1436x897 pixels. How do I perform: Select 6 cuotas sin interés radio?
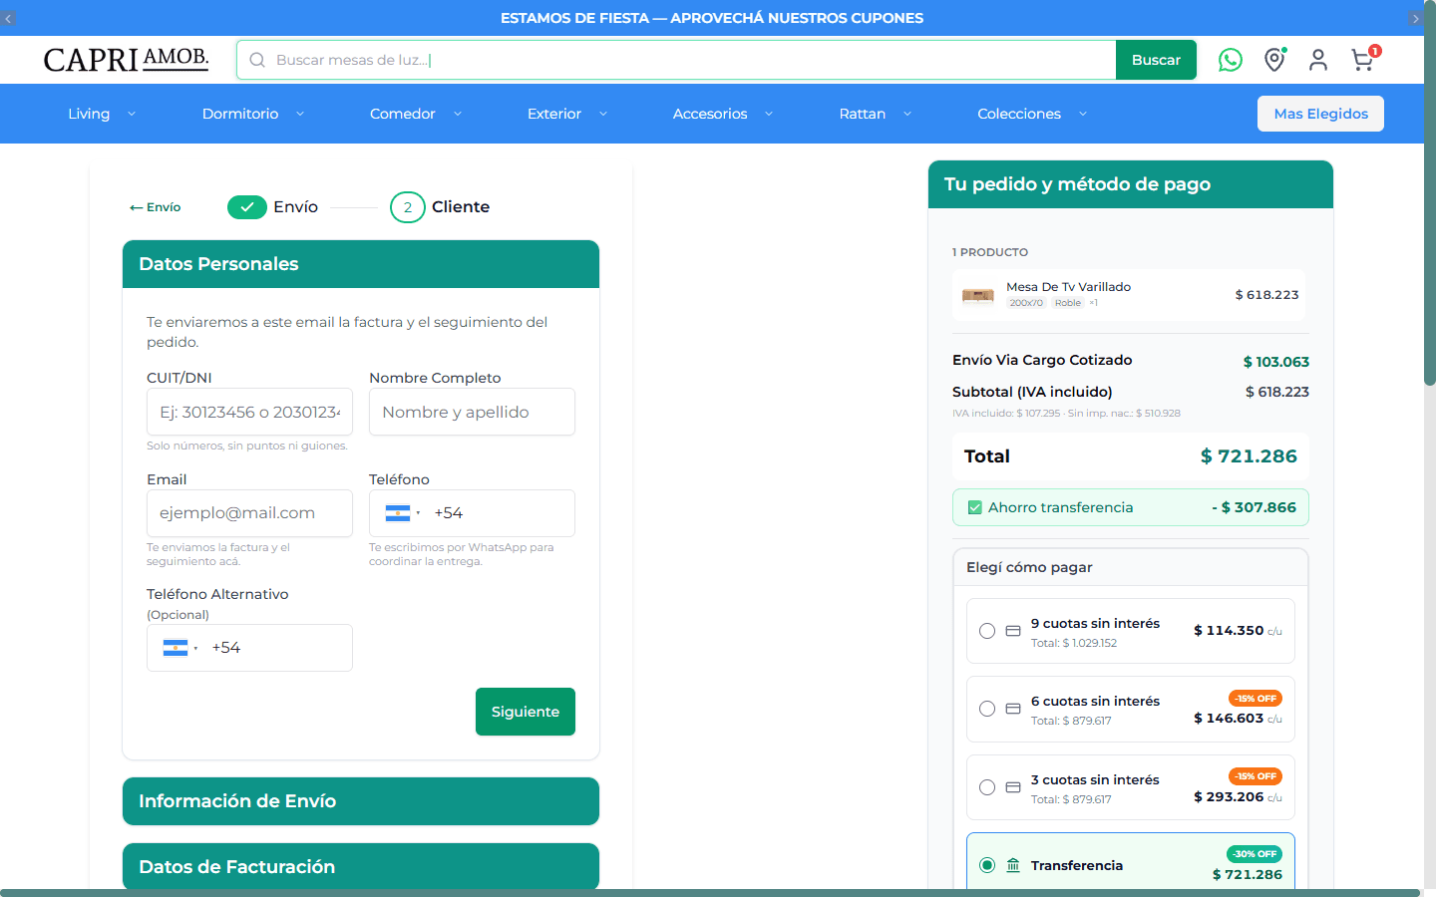(x=987, y=709)
